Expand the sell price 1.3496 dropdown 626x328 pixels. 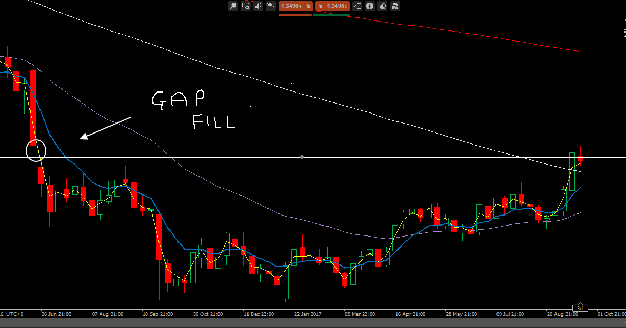308,6
